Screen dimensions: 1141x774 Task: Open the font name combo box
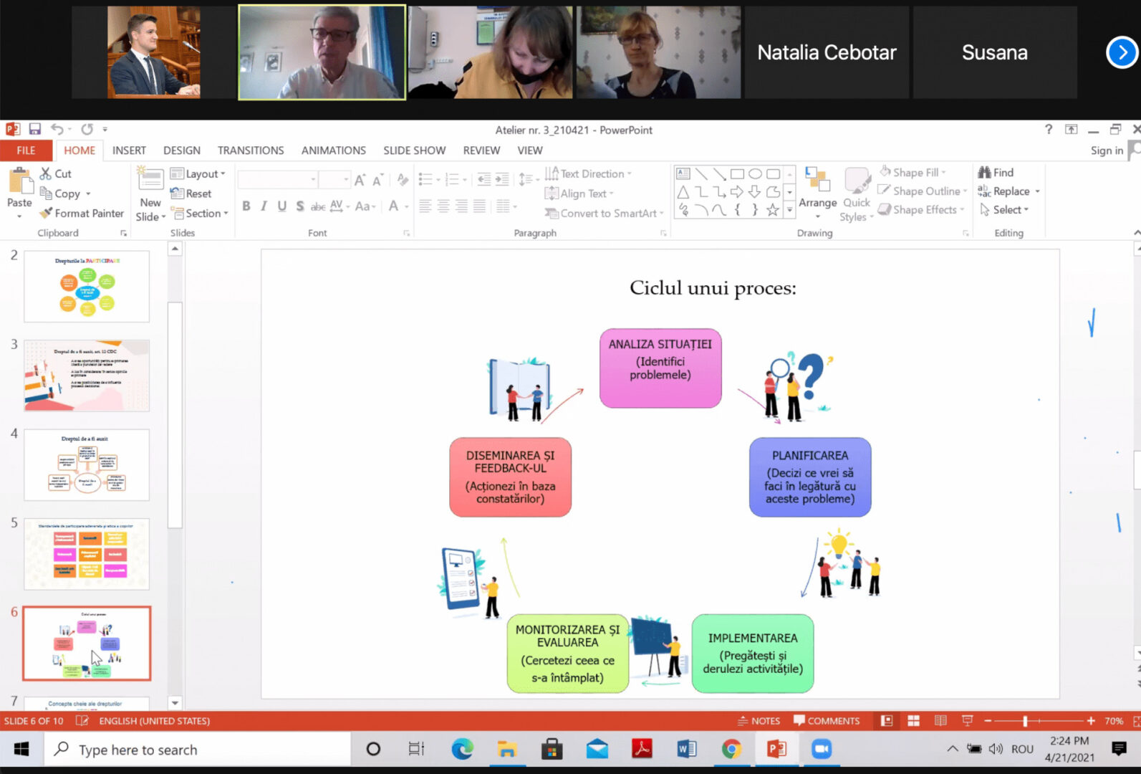(x=278, y=180)
